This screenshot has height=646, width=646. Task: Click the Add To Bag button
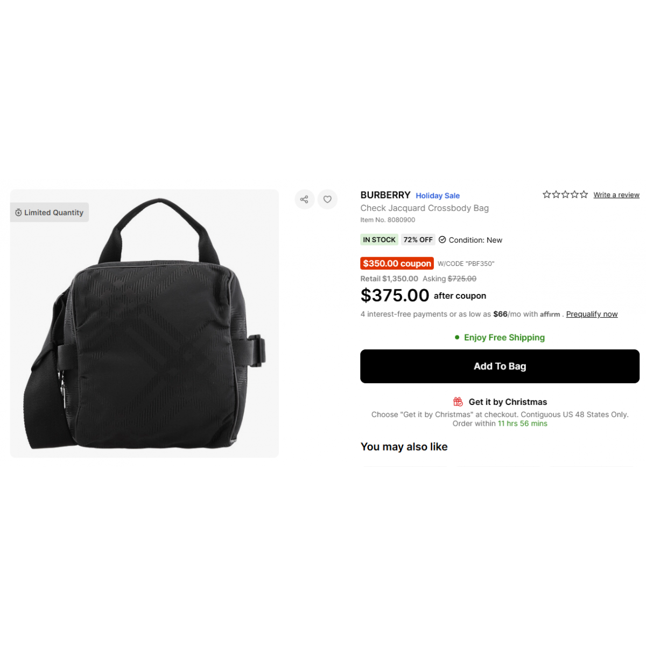(x=500, y=366)
